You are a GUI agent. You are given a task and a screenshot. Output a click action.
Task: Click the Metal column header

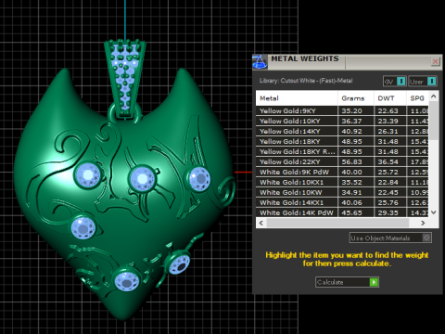tap(297, 98)
